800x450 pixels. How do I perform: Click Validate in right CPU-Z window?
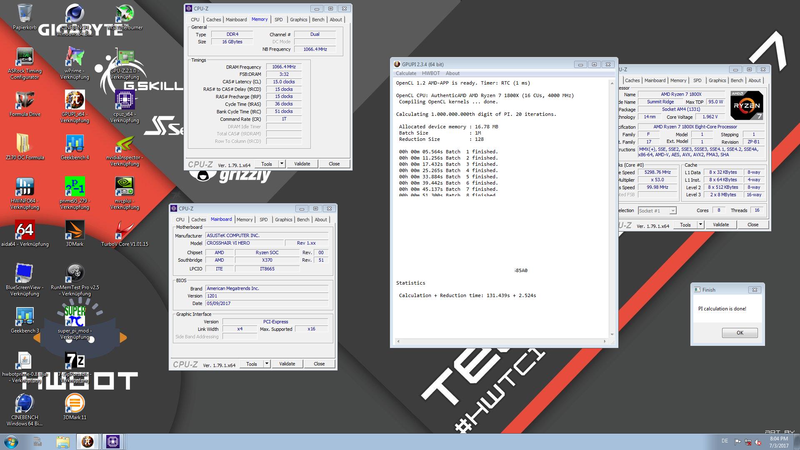click(721, 225)
